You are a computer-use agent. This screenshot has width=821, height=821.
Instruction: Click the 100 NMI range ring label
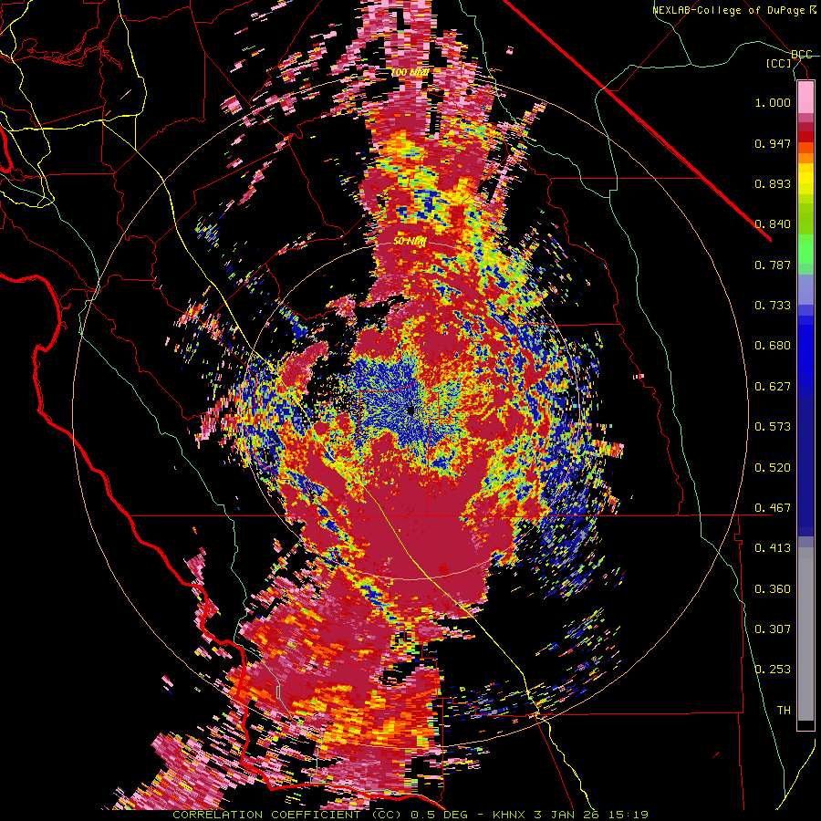tap(411, 72)
